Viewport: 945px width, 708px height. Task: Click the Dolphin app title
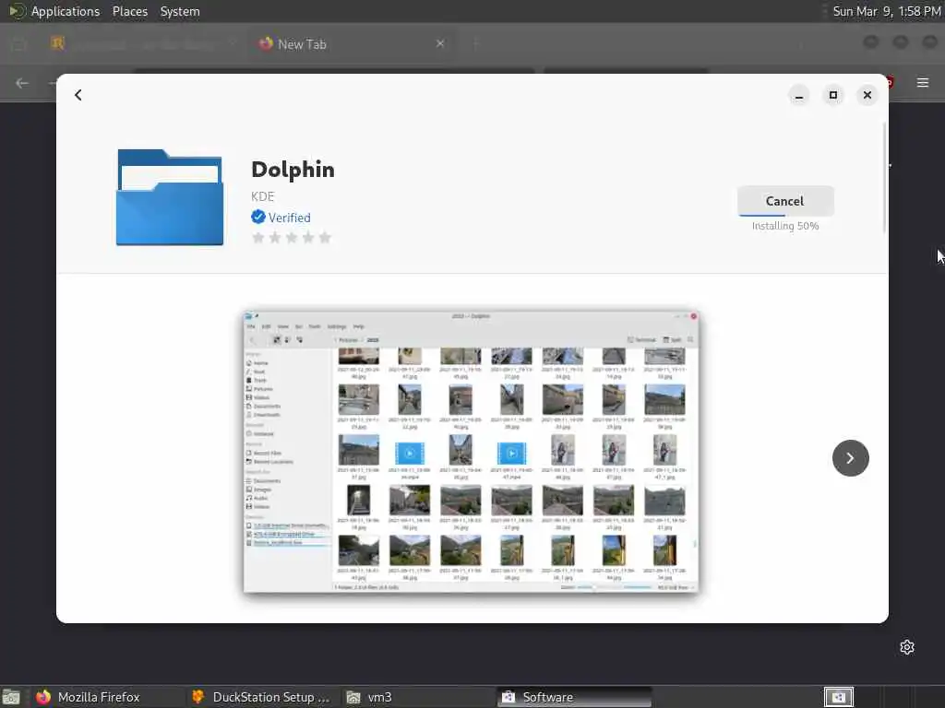293,170
